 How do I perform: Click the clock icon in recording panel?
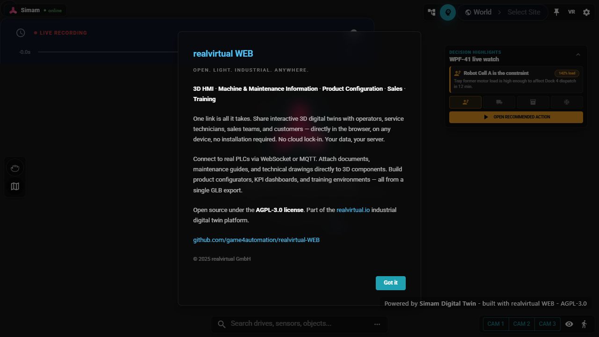21,33
